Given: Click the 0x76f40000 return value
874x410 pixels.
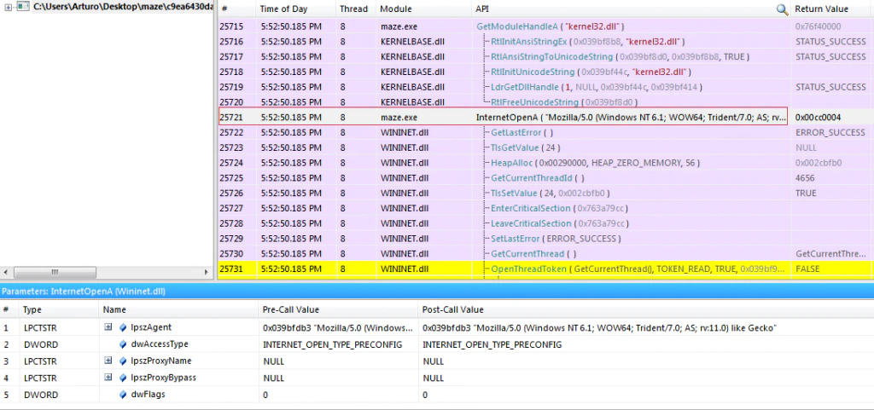Looking at the screenshot, I should click(819, 26).
